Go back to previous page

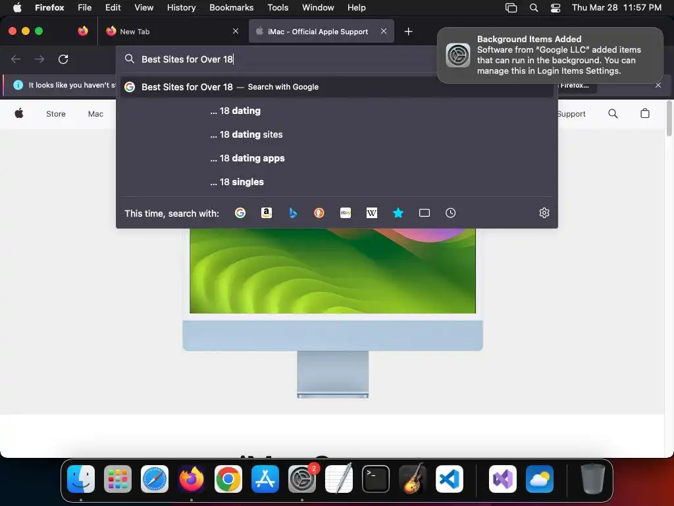pos(16,59)
